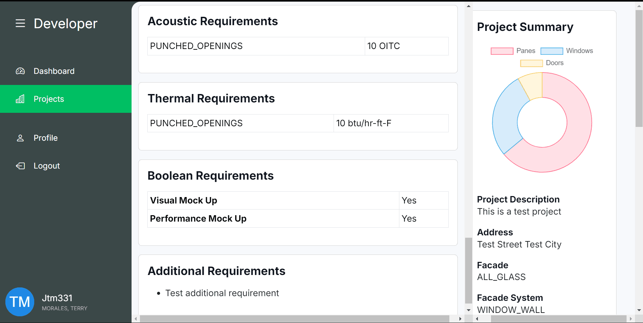643x323 pixels.
Task: Select the Dashboard label in sidebar
Action: click(x=54, y=71)
